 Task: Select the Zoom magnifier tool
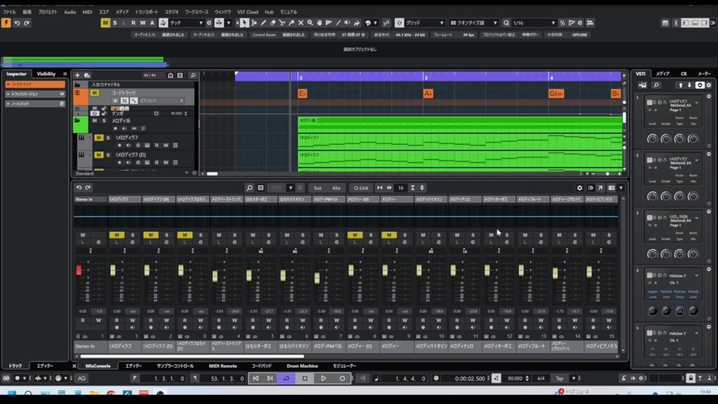[310, 23]
